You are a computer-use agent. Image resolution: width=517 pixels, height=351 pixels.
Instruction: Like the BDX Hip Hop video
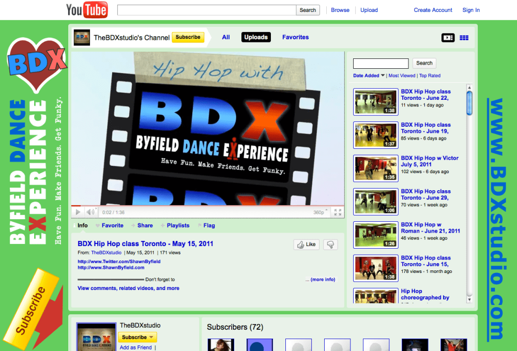pyautogui.click(x=306, y=245)
